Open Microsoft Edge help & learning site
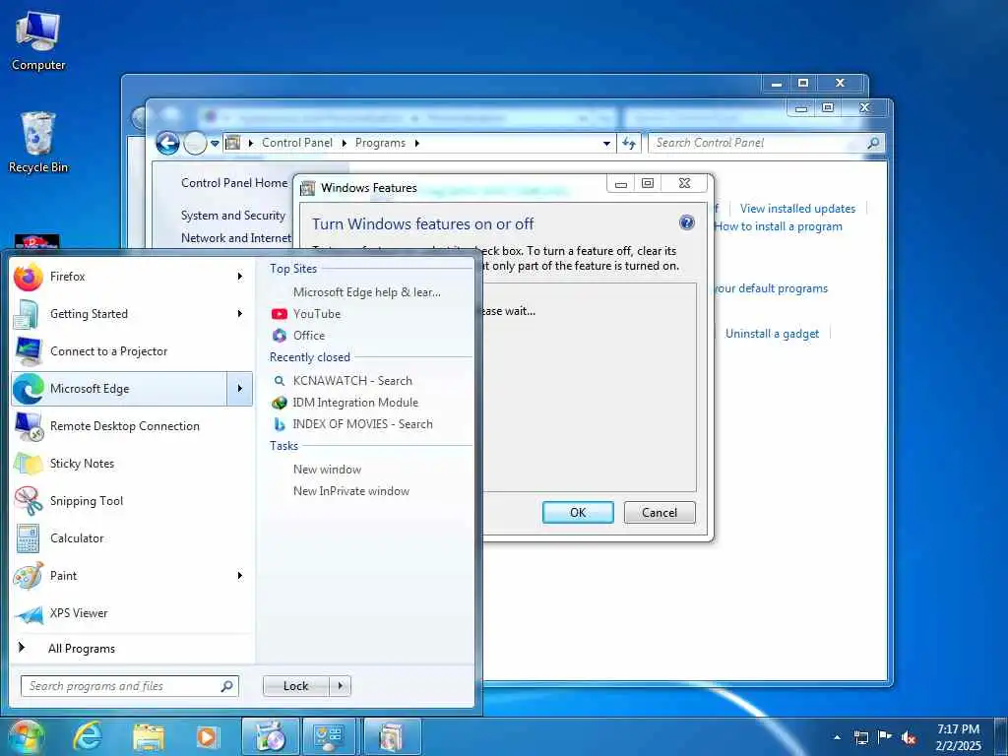The height and width of the screenshot is (756, 1008). [366, 292]
